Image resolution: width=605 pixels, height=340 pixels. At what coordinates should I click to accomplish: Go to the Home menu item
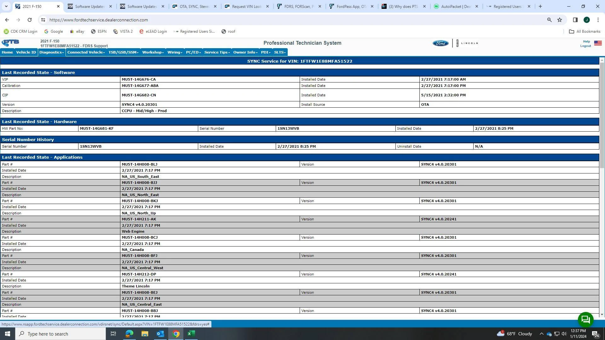point(7,52)
